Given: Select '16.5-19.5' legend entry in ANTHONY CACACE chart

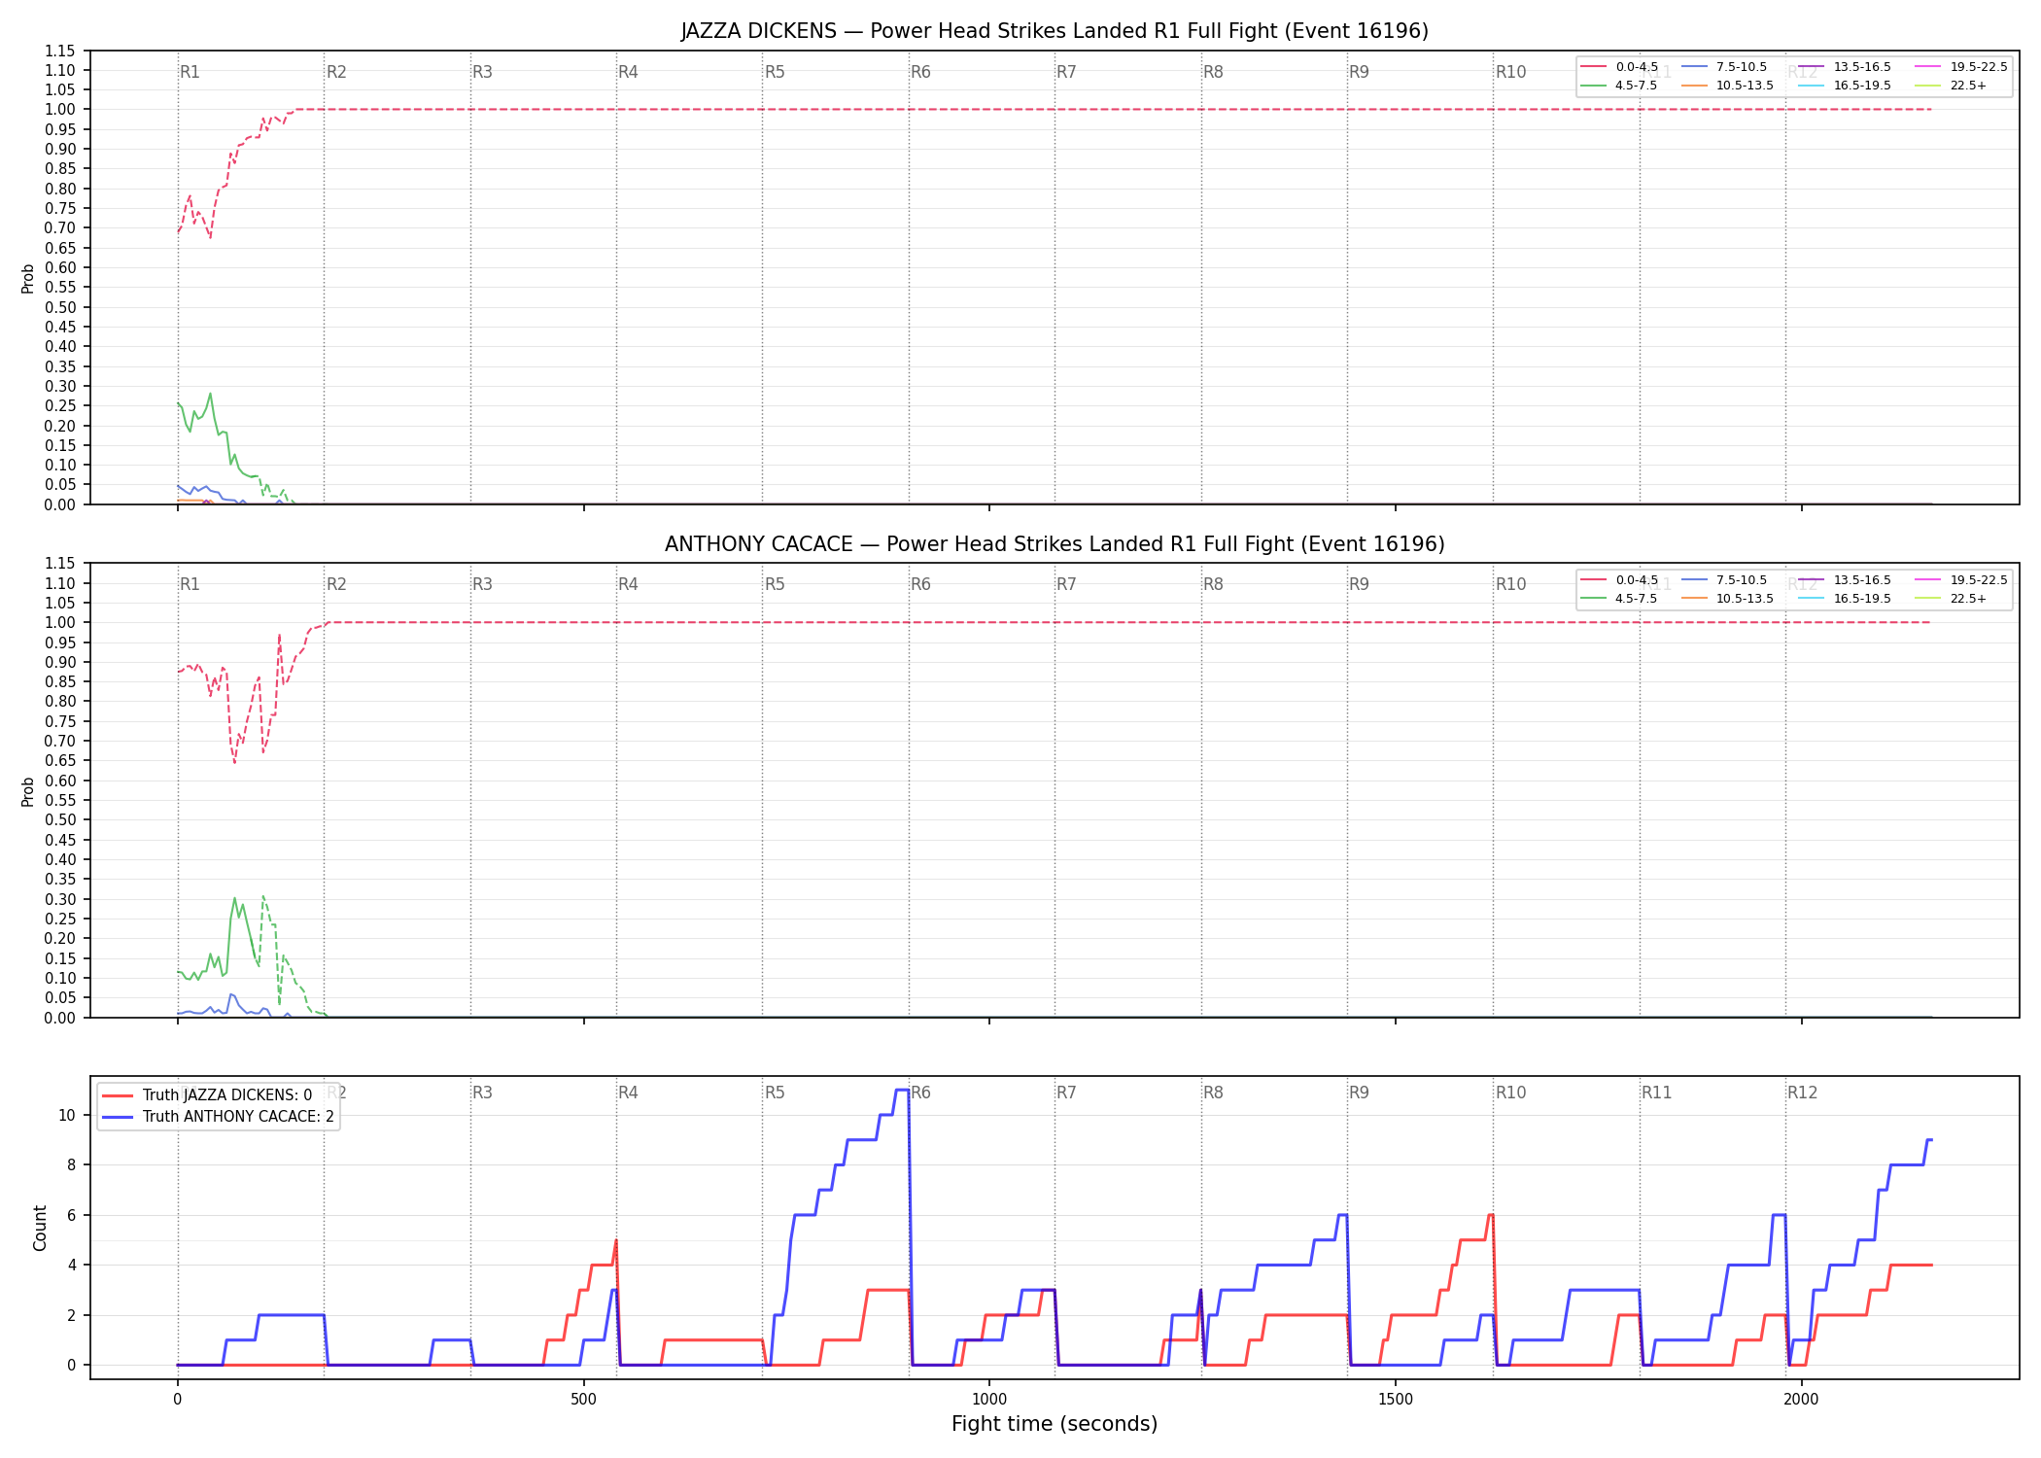Looking at the screenshot, I should coord(1846,599).
